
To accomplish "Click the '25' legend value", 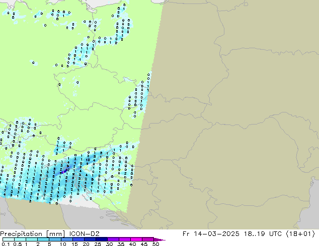I will 98,244.
